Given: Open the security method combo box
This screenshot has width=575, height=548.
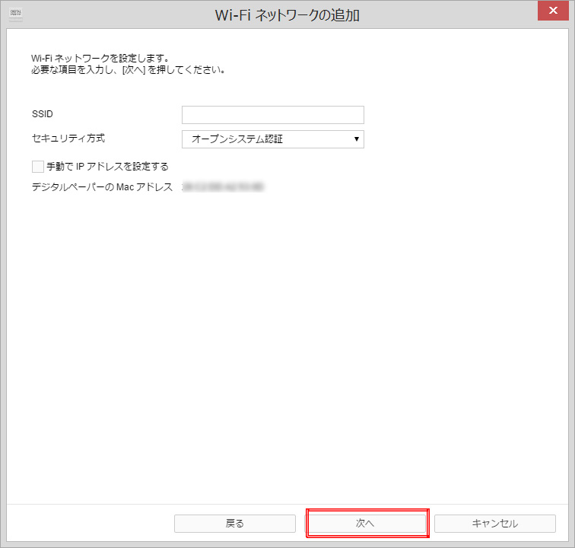Looking at the screenshot, I should click(272, 139).
